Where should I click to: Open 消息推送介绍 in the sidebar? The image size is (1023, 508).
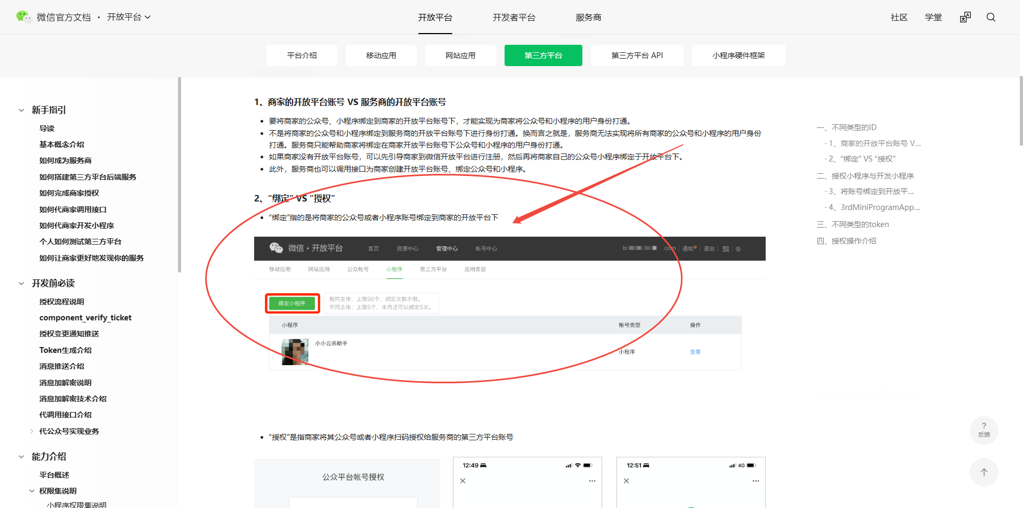pos(62,366)
